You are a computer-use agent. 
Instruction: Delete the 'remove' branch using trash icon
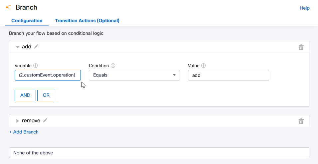(301, 121)
